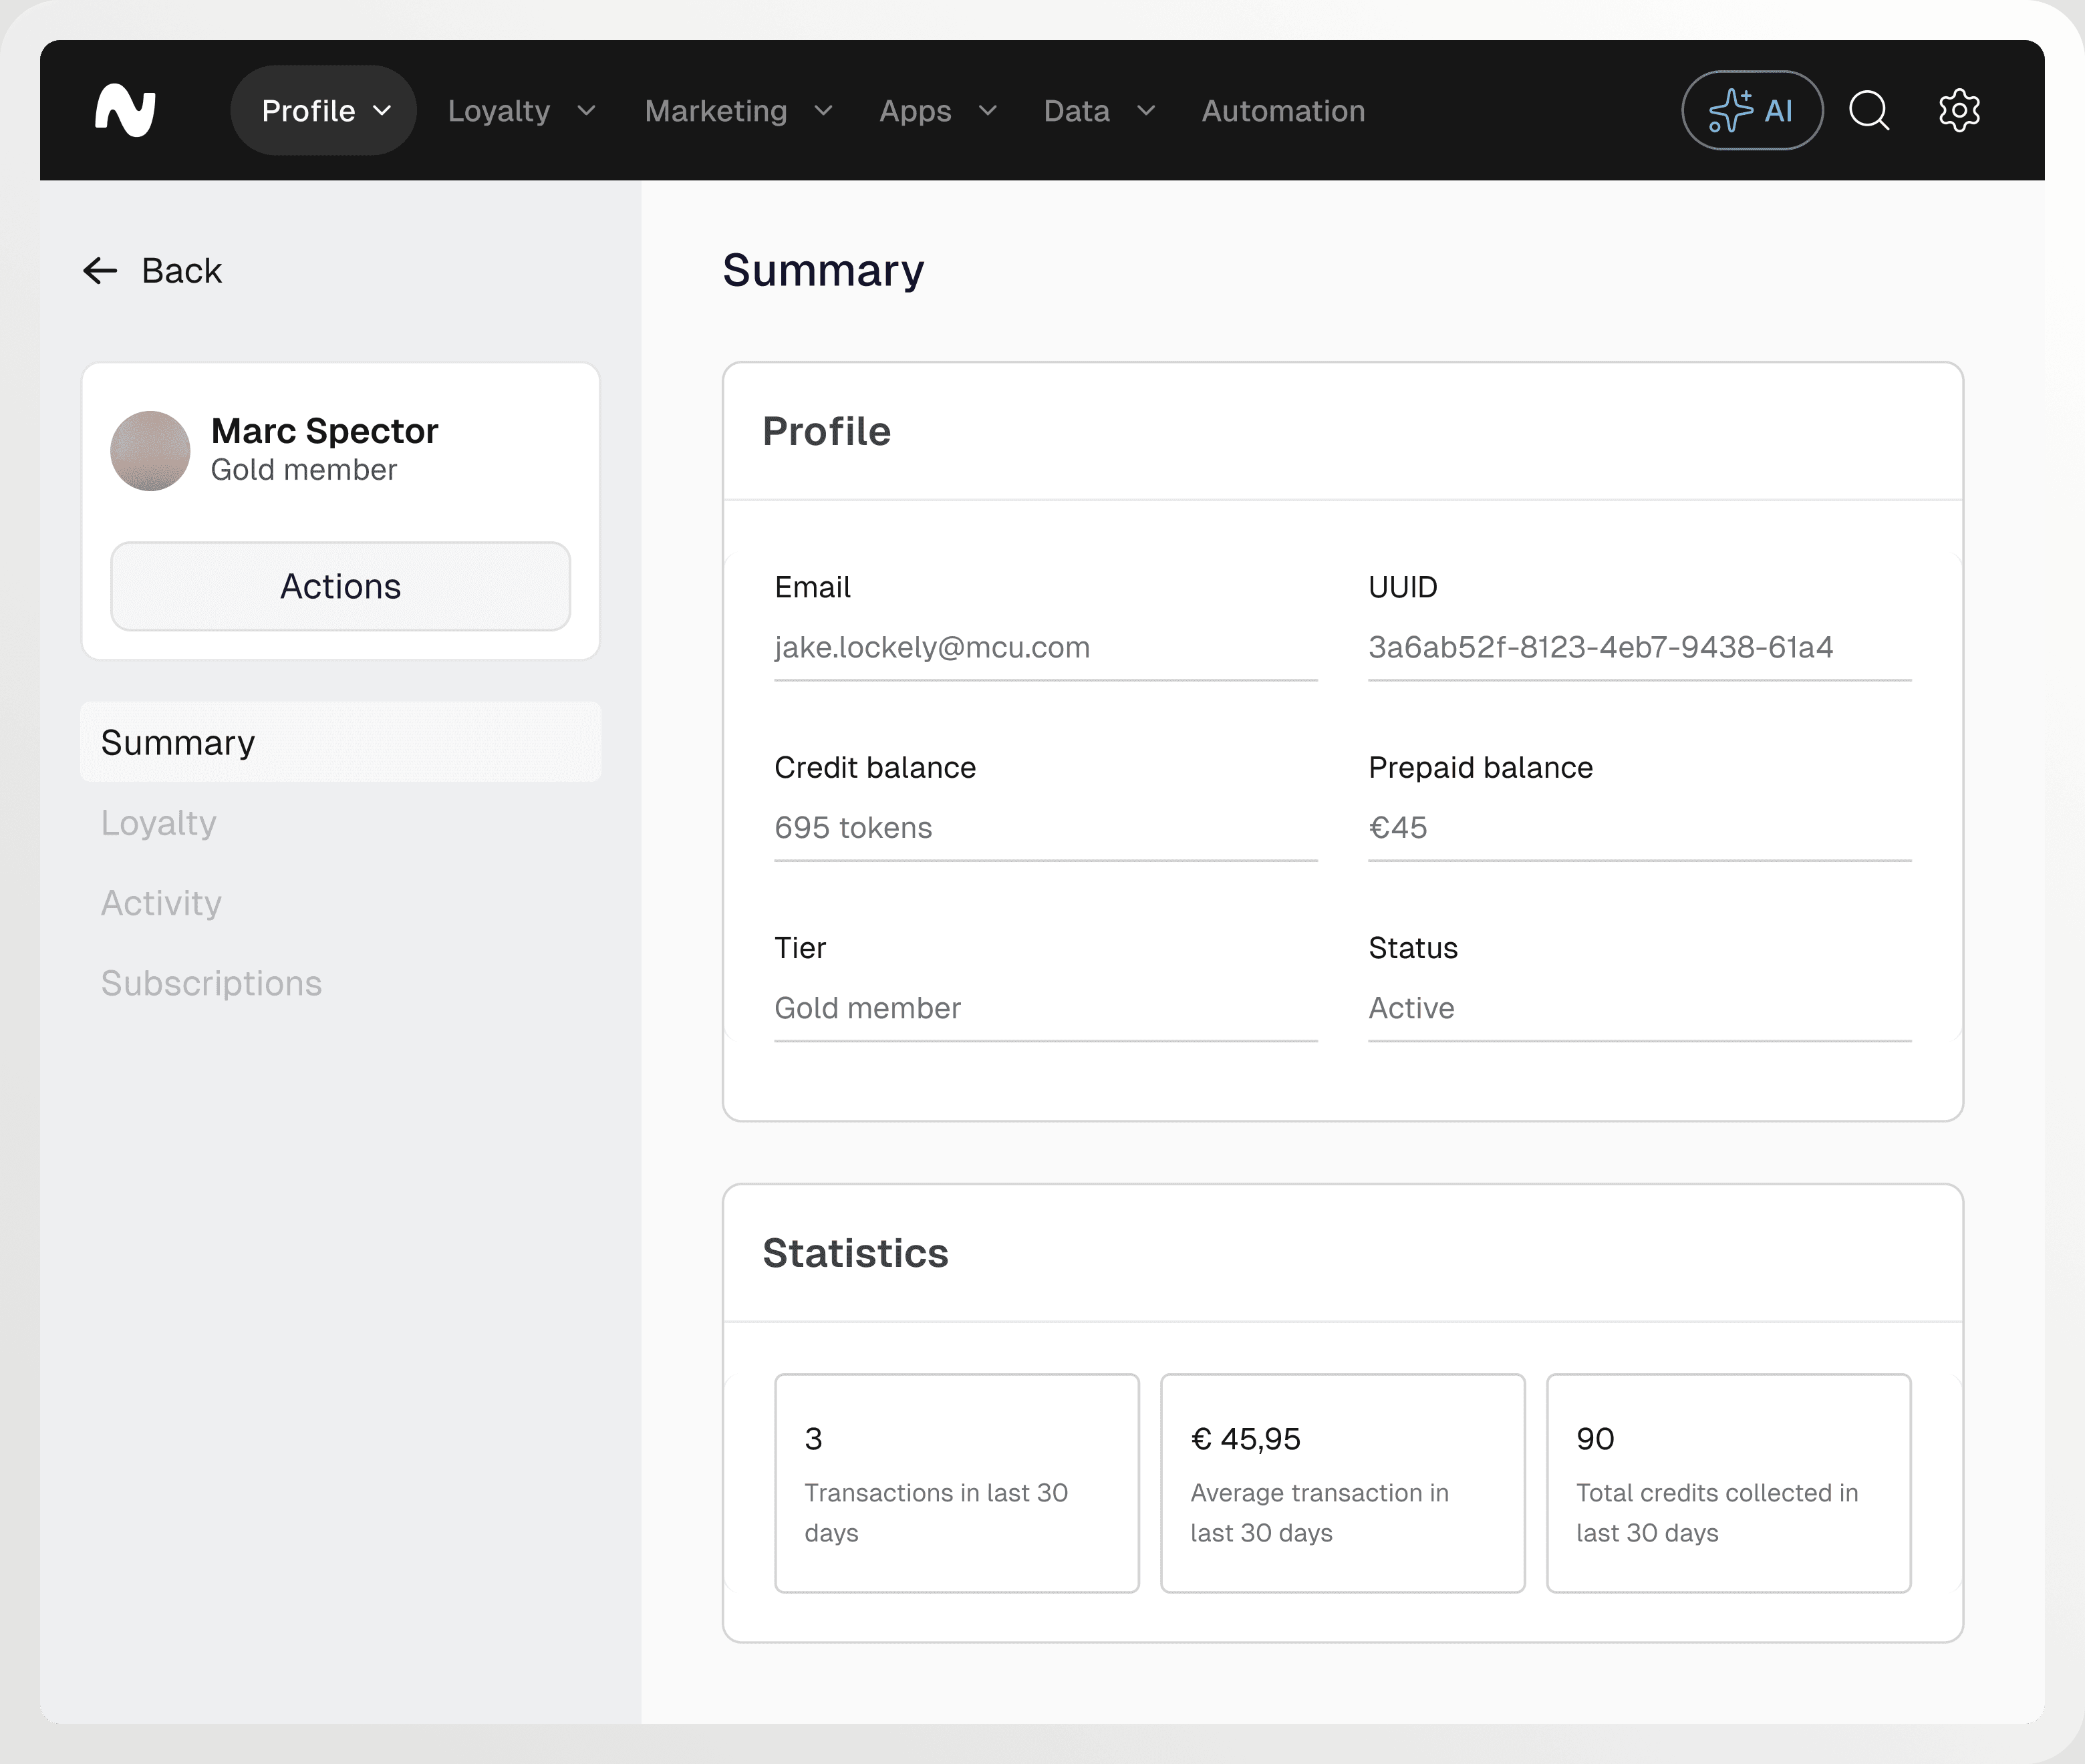Click the N logo in top bar
The image size is (2085, 1764).
[125, 110]
